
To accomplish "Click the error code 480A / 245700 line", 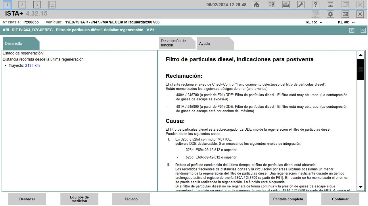I will pos(262,97).
